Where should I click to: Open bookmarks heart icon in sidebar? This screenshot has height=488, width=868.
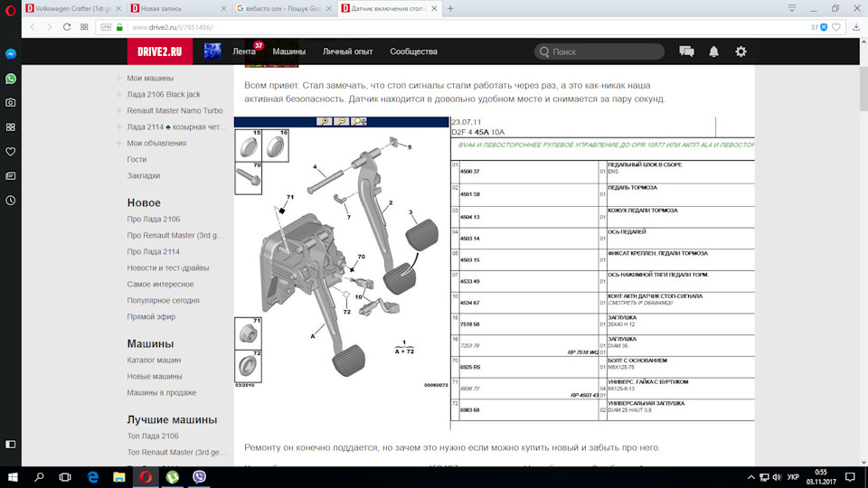point(11,152)
